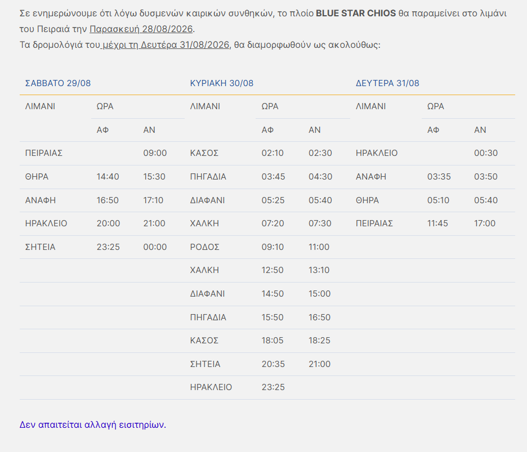Click the 17:10 departure time from ΑΝΑΦΗ
Image resolution: width=527 pixels, height=452 pixels.
(153, 200)
